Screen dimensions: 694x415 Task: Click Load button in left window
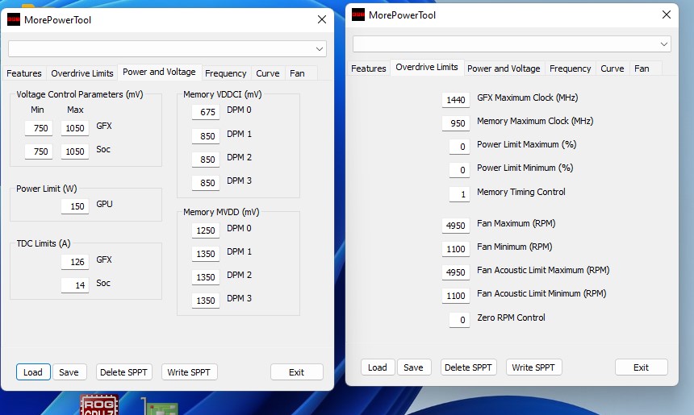33,372
